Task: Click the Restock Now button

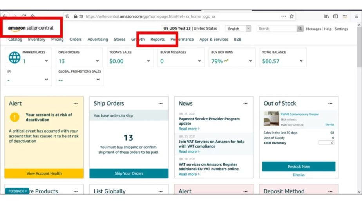Action: pos(299,166)
